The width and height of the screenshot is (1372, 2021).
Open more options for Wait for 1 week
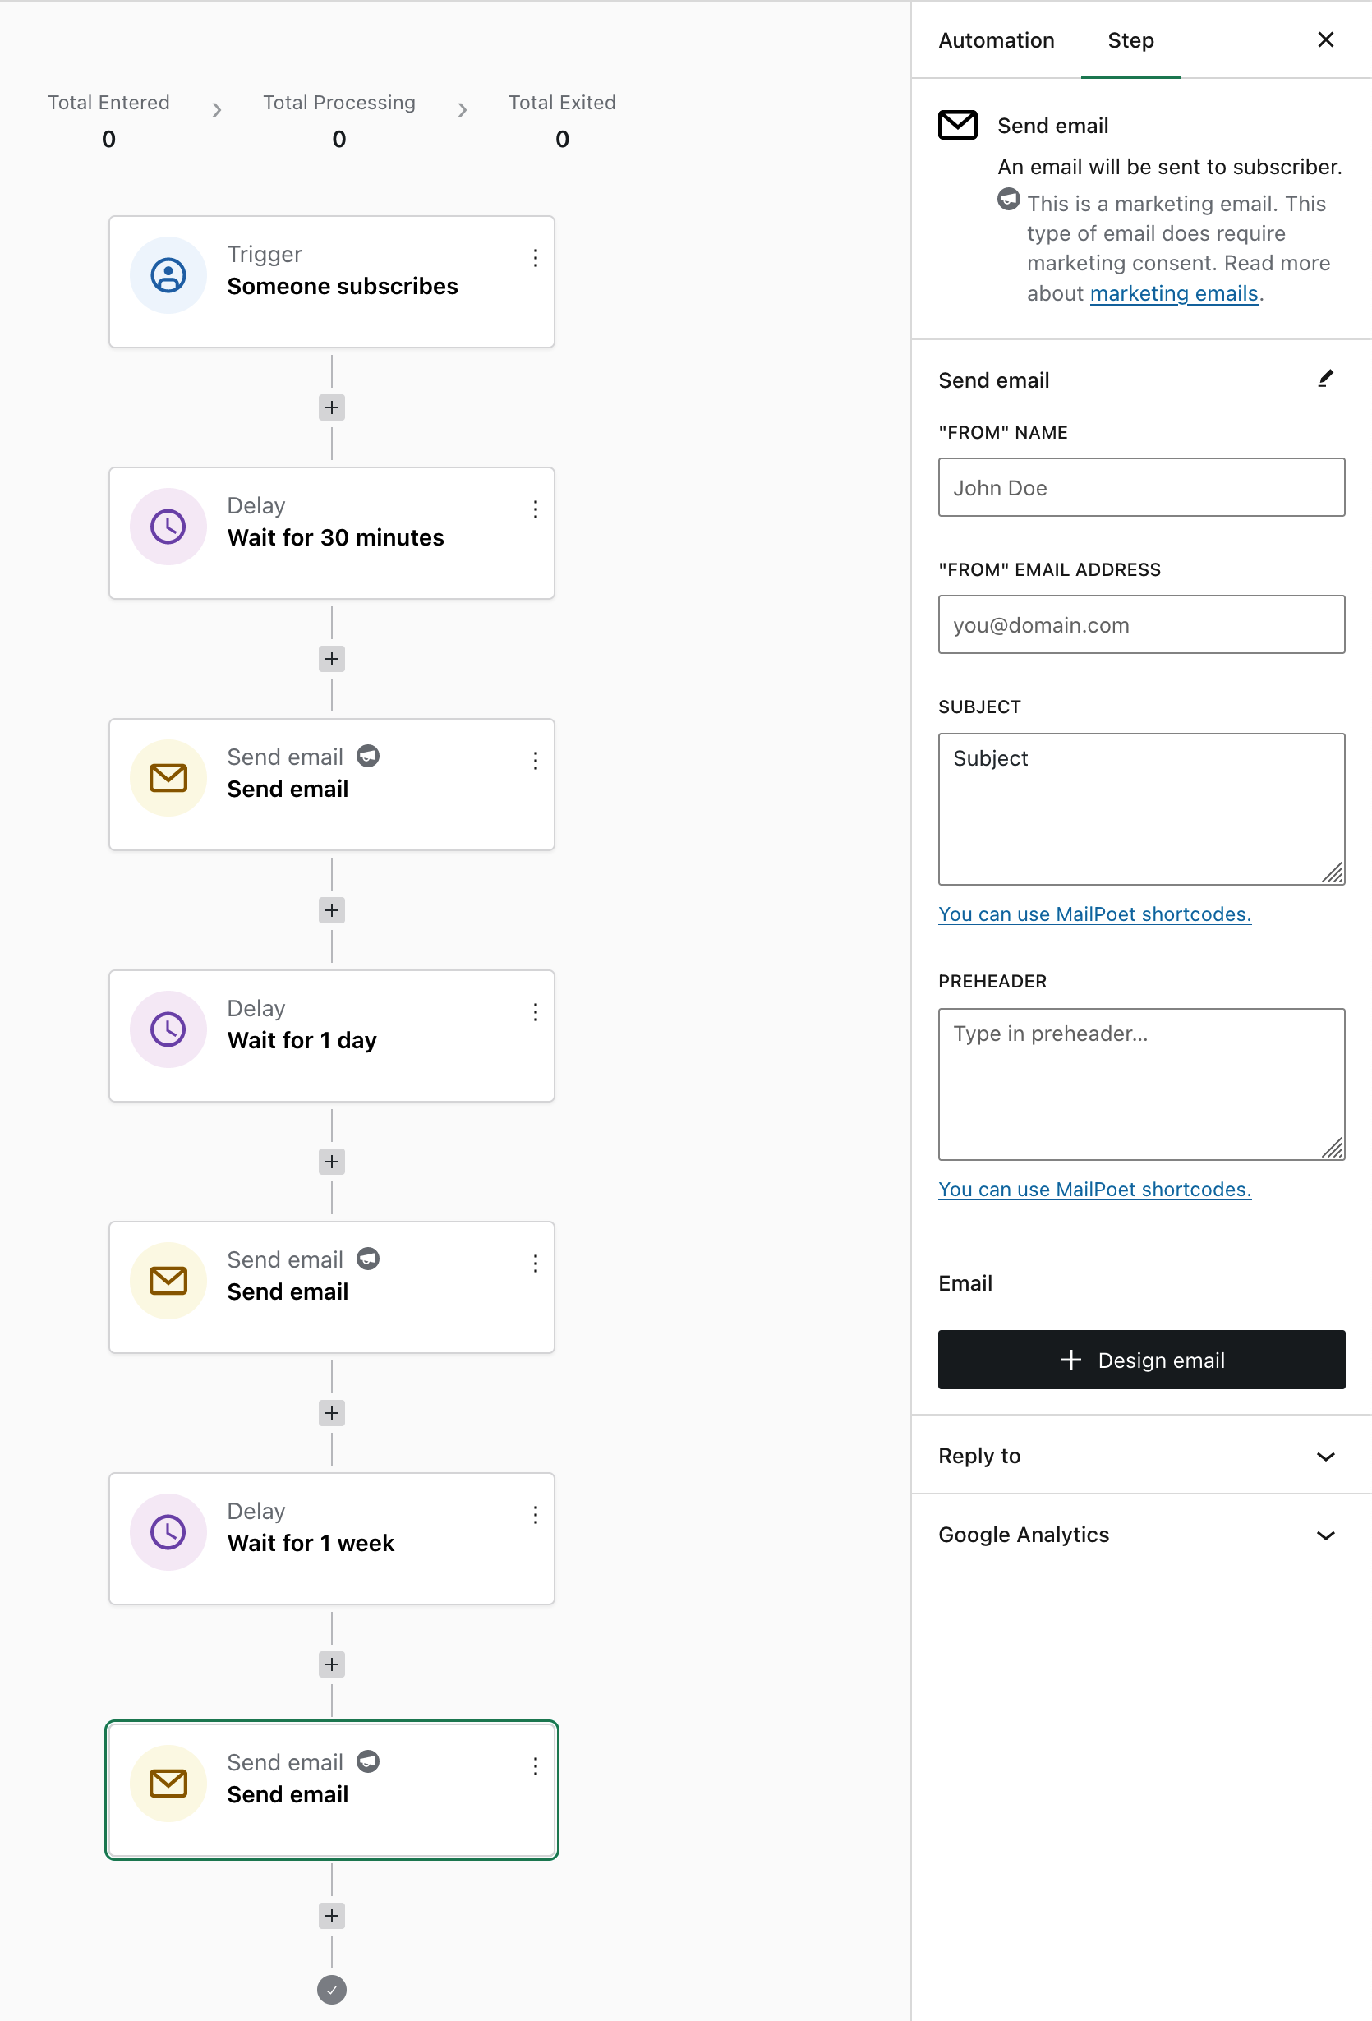click(x=536, y=1515)
